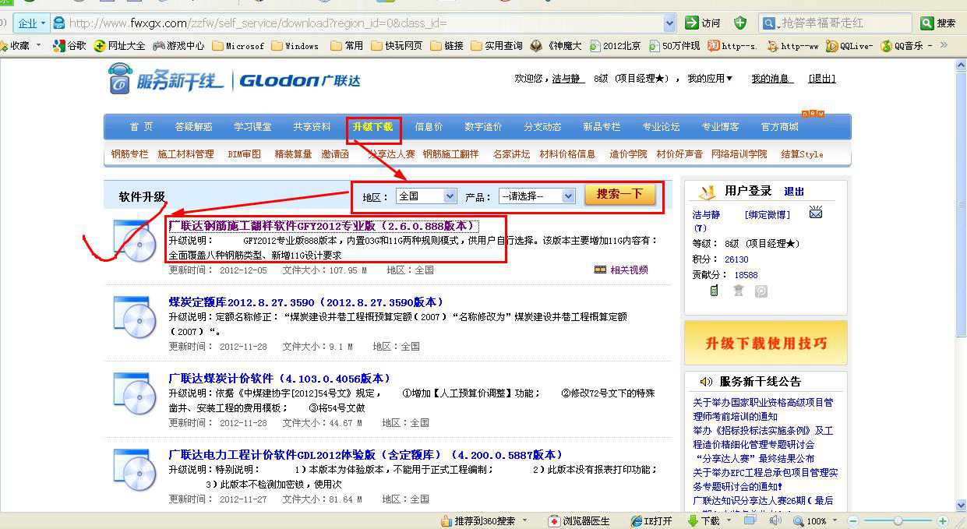The height and width of the screenshot is (529, 967).
Task: Open 下载 manager in the status bar
Action: [x=703, y=521]
